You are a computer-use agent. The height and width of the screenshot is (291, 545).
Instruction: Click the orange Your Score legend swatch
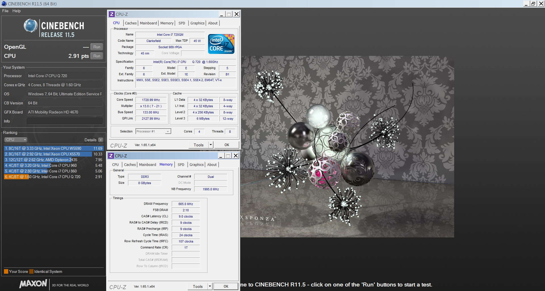[6, 271]
